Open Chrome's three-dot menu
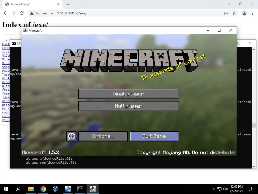 (252, 13)
